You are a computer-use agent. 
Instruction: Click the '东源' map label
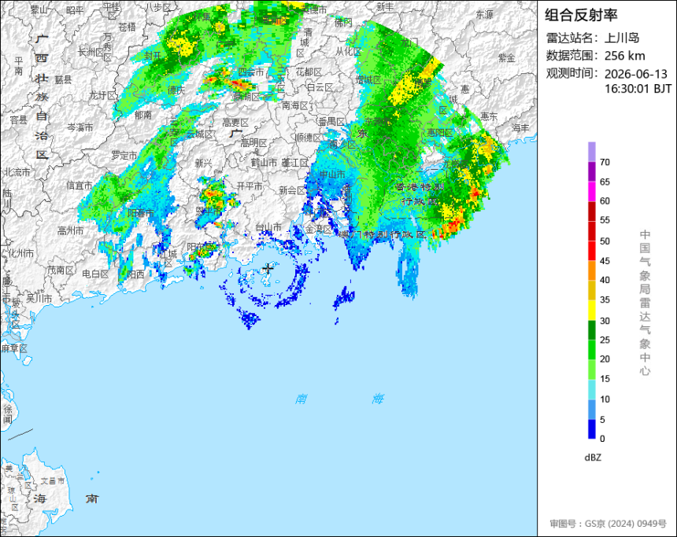pos(484,15)
